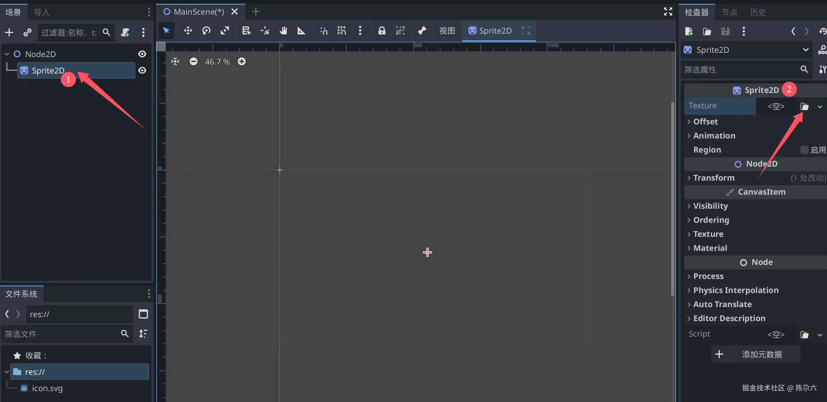This screenshot has width=827, height=402.
Task: Click the 筛选属性 search field
Action: (x=740, y=69)
